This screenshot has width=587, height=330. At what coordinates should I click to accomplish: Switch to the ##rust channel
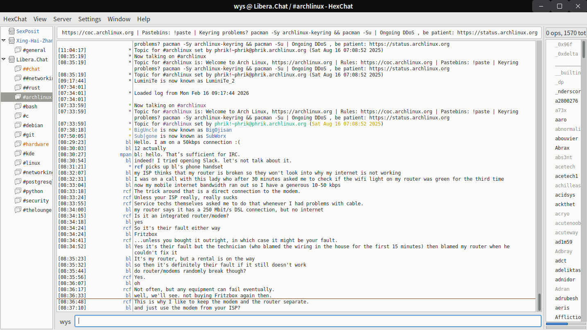[x=32, y=88]
